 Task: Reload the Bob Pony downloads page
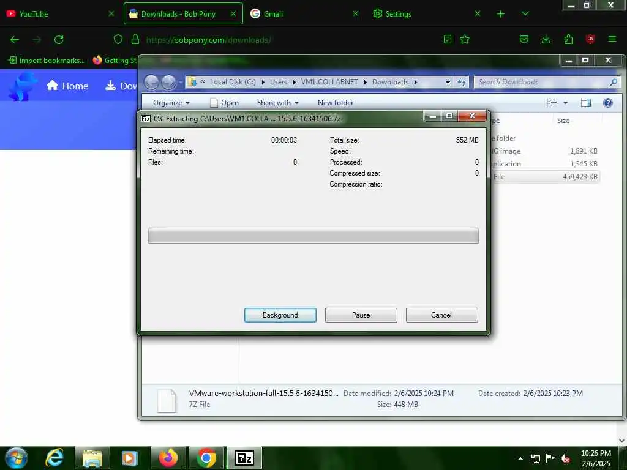[59, 40]
